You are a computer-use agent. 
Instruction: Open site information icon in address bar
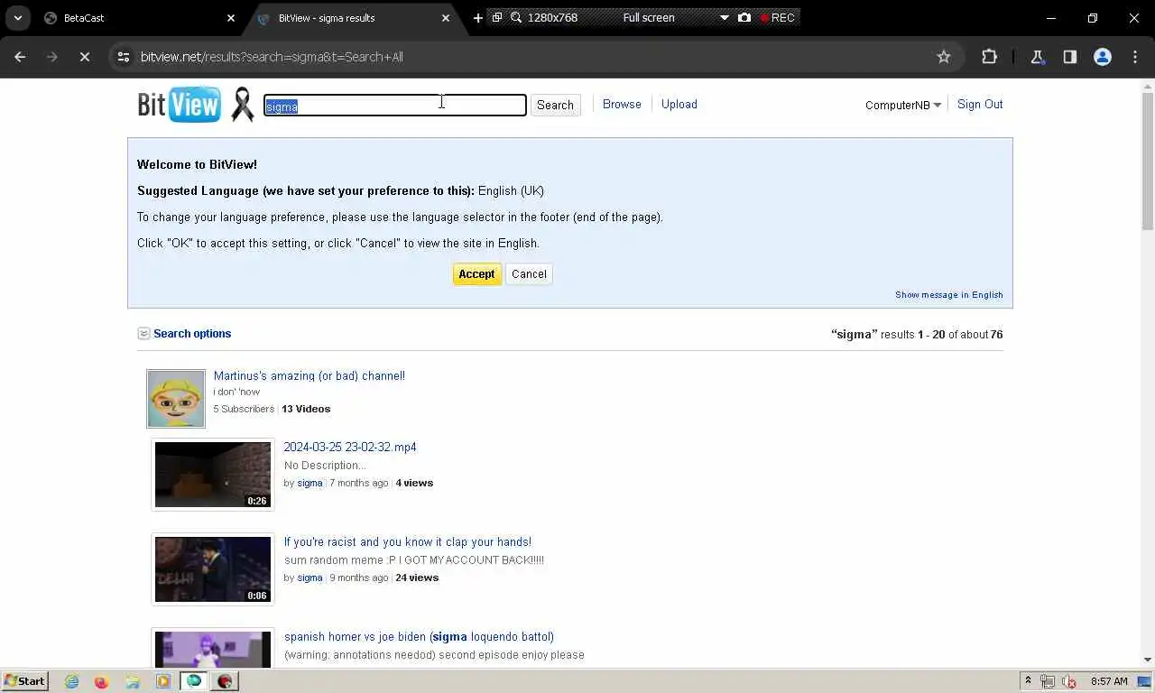124,57
